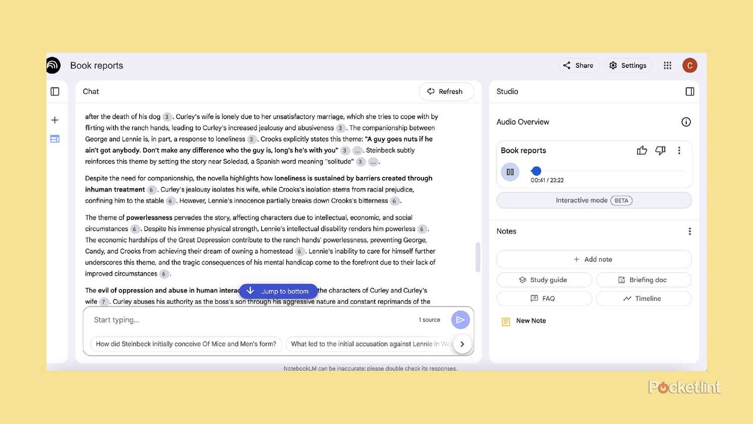Generate a Timeline note
Screen dimensions: 753x424
tap(644, 298)
